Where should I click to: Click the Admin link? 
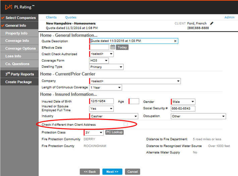pyautogui.click(x=229, y=17)
